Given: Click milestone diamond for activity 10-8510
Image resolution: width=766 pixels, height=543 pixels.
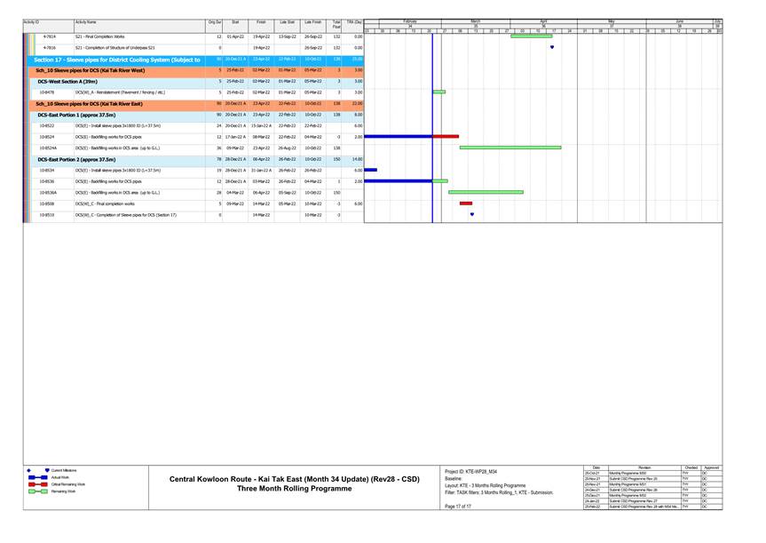Looking at the screenshot, I should (x=471, y=214).
